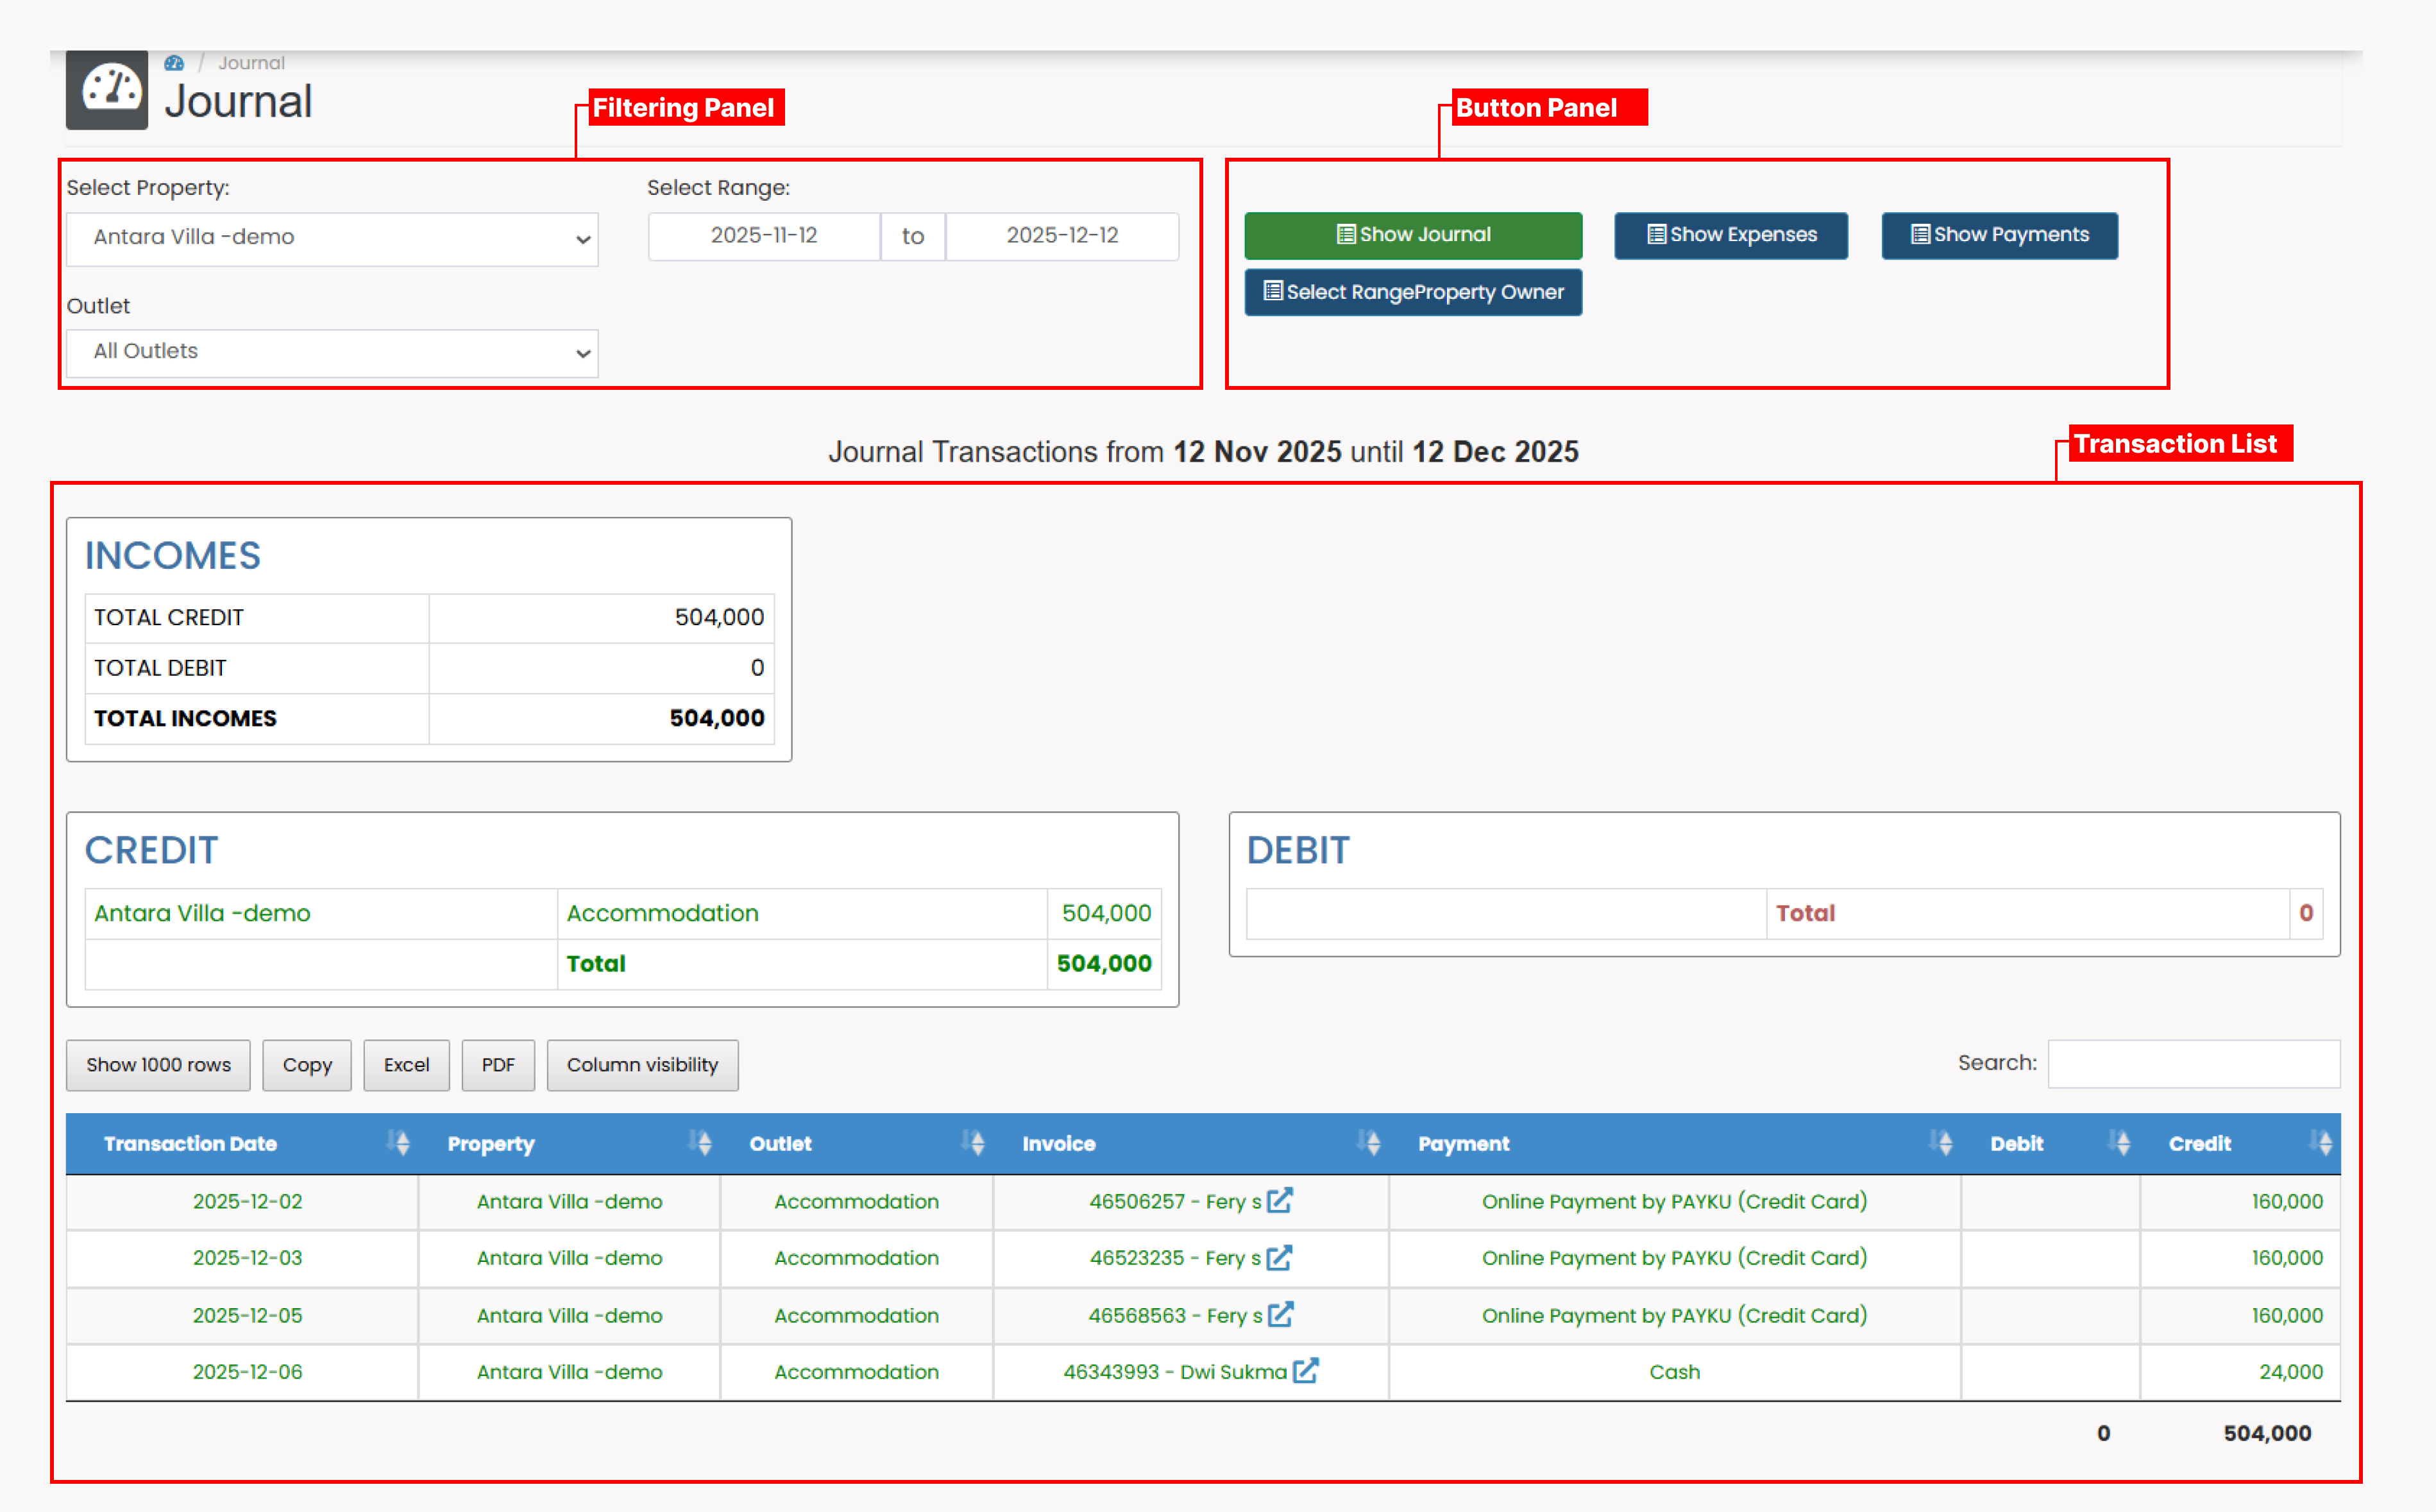Open external link for Dwi Sukma invoice
This screenshot has width=2436, height=1512.
(x=1306, y=1370)
